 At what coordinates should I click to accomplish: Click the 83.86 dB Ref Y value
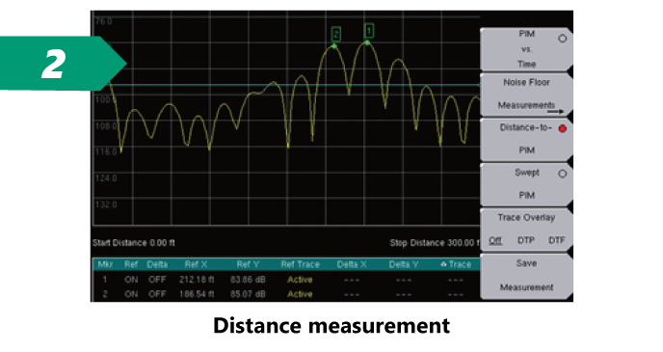(x=248, y=280)
